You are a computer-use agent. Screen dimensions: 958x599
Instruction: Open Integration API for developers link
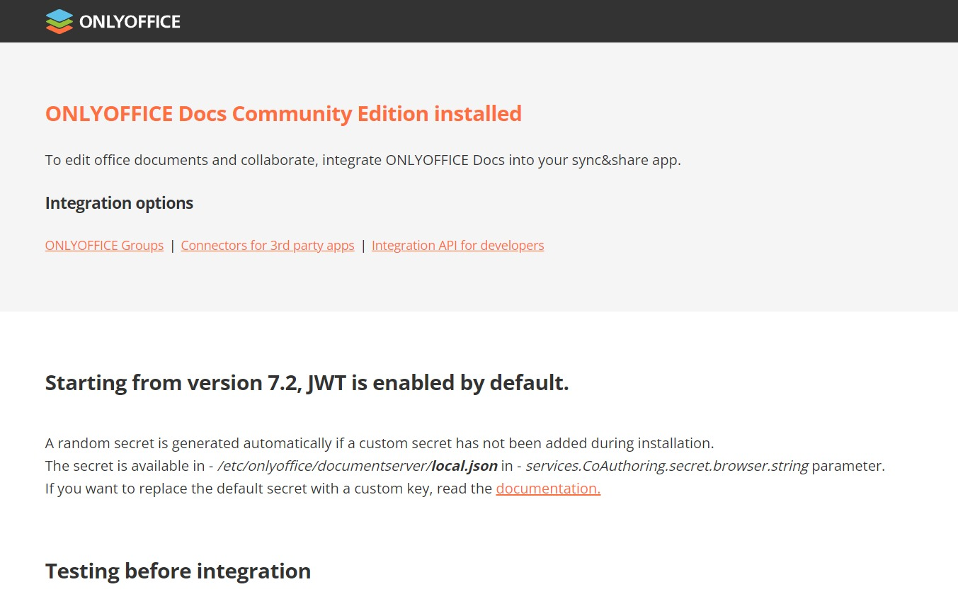point(457,246)
